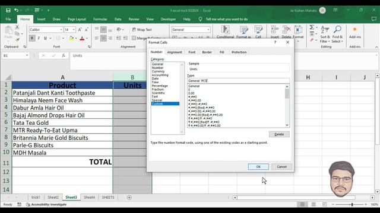Image resolution: width=380 pixels, height=213 pixels.
Task: Switch to Normal view in status bar
Action: 302,204
